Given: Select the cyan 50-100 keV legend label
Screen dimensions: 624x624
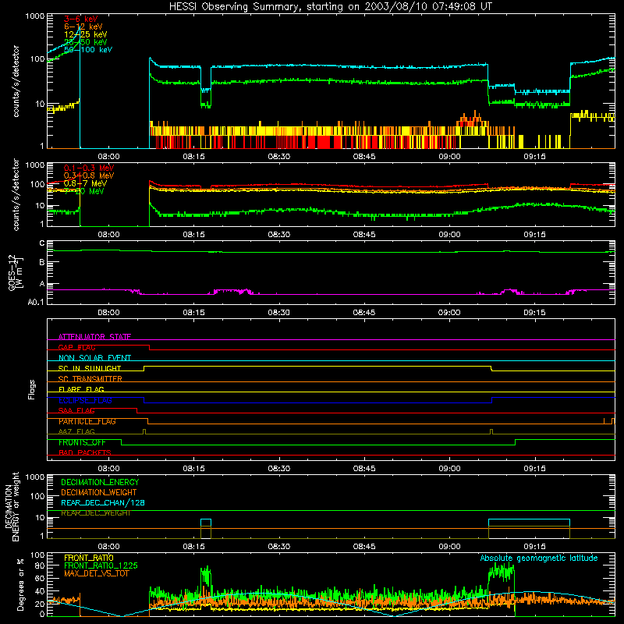Looking at the screenshot, I should click(88, 50).
